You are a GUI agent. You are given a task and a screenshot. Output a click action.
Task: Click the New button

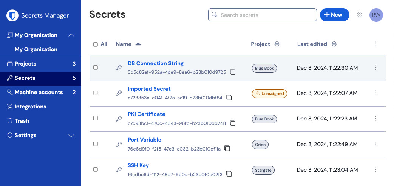pos(334,15)
